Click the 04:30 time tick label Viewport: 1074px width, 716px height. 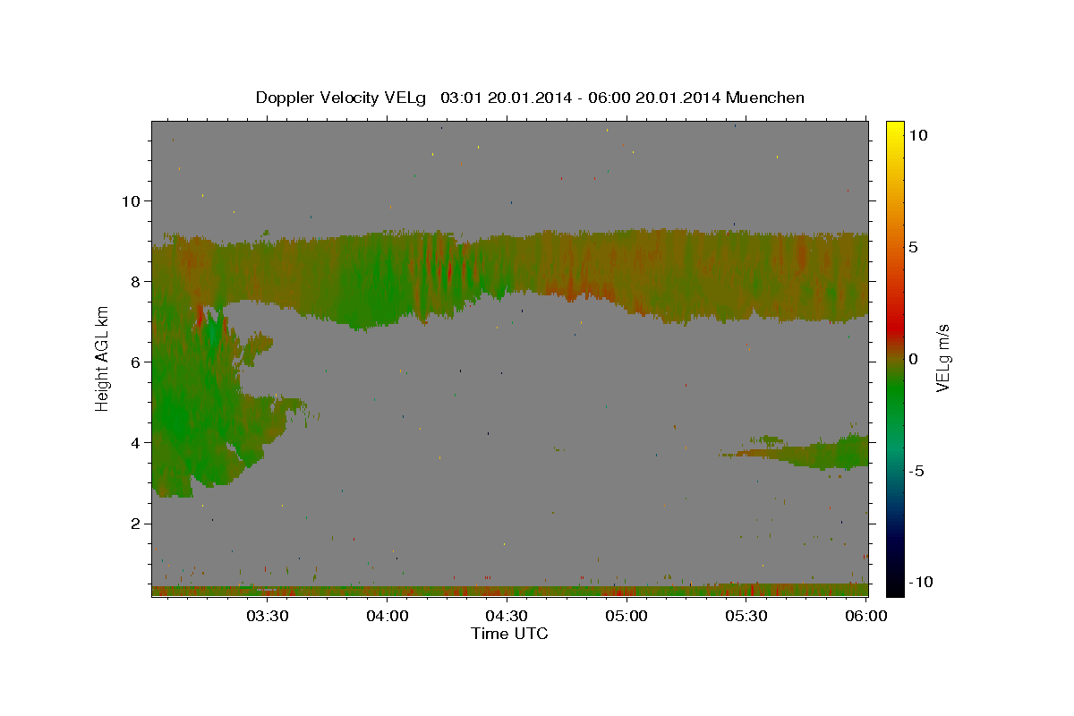pyautogui.click(x=507, y=616)
